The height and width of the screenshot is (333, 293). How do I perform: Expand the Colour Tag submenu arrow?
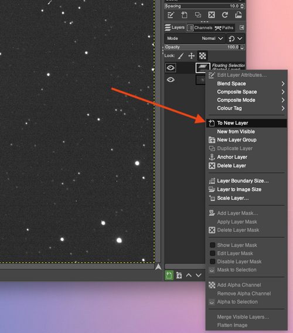(283, 108)
